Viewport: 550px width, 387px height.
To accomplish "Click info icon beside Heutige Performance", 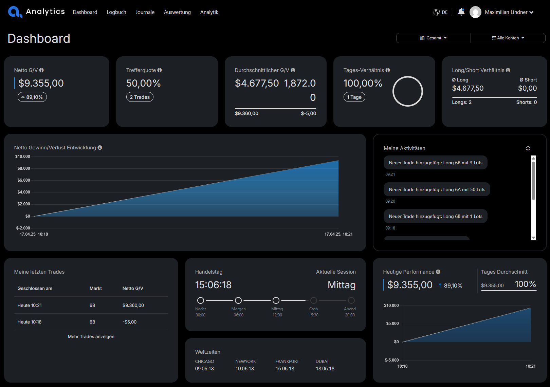I will coord(438,272).
